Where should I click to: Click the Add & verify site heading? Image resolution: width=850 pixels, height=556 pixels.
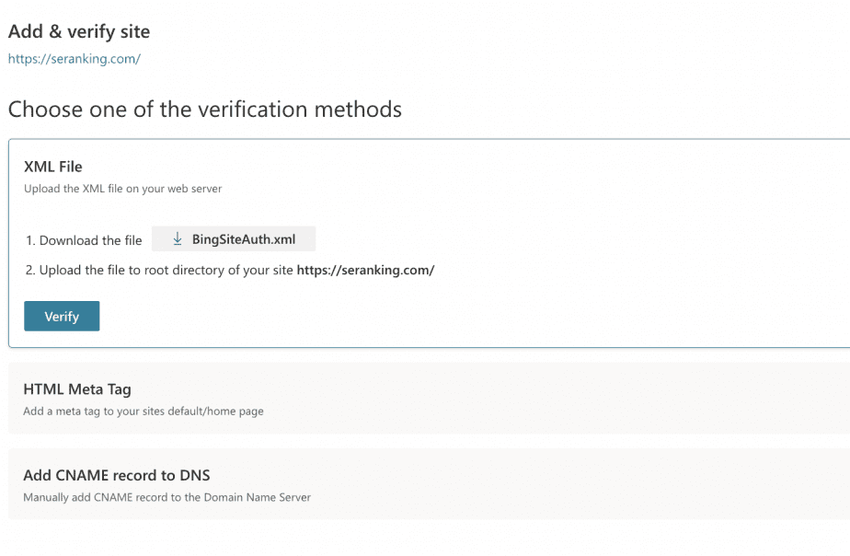pos(78,31)
